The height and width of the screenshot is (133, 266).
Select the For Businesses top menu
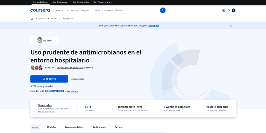(x=61, y=2)
